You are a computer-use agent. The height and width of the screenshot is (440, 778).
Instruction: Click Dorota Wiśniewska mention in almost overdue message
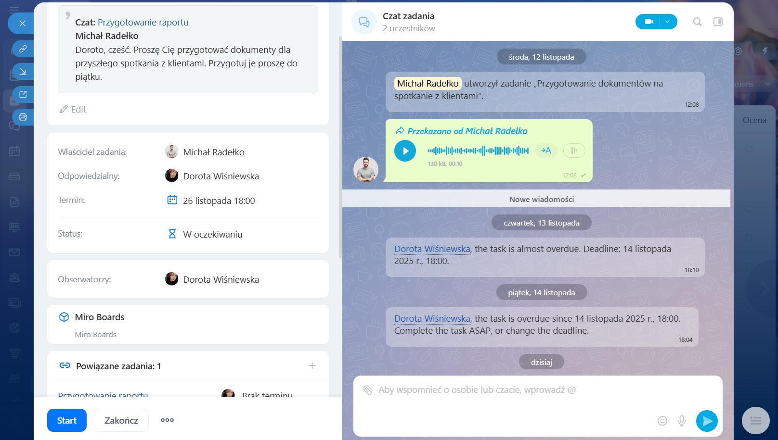click(432, 249)
